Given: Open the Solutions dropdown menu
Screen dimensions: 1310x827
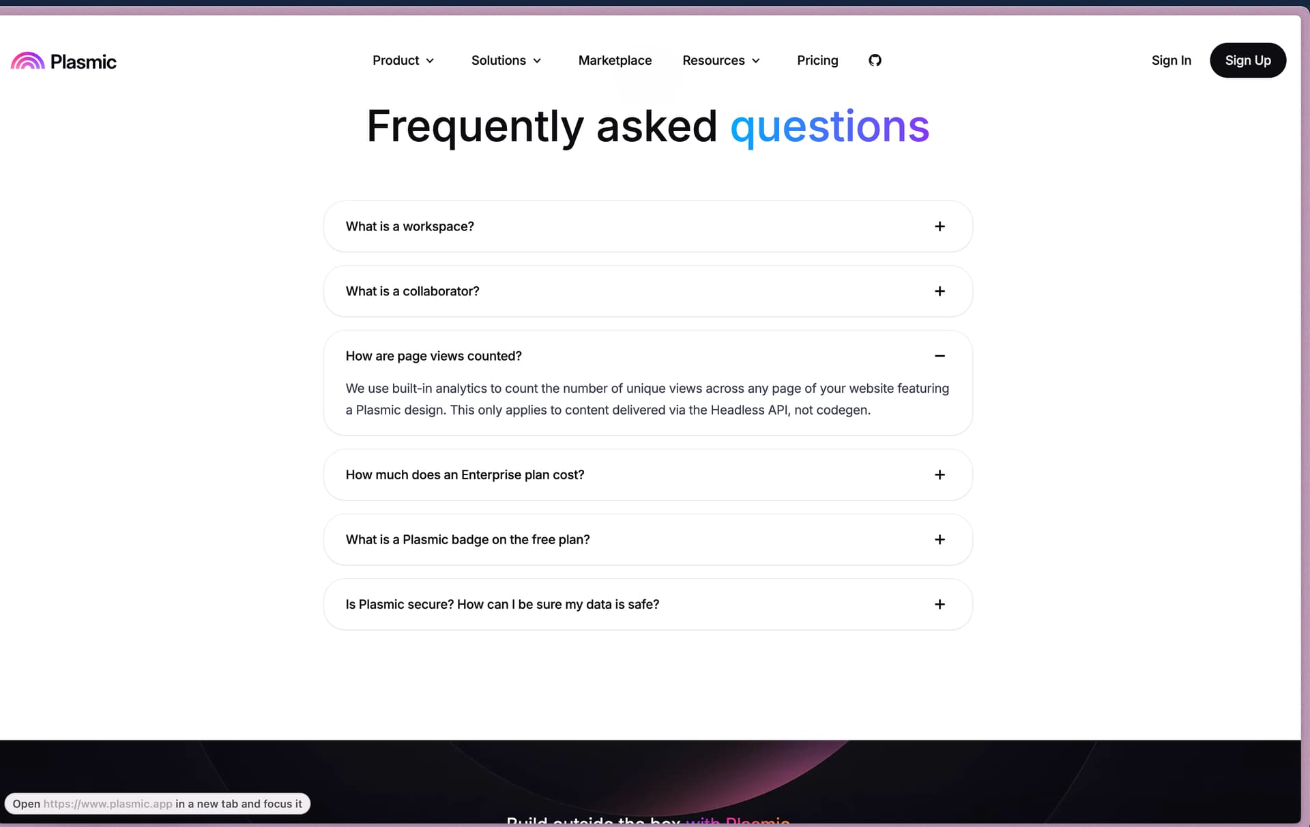Looking at the screenshot, I should tap(506, 61).
